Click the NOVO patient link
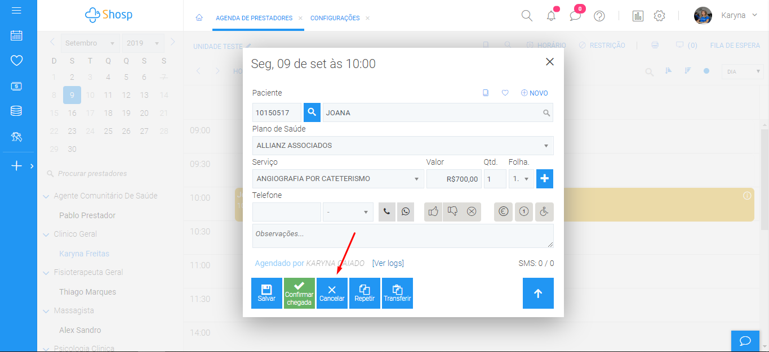 [534, 93]
